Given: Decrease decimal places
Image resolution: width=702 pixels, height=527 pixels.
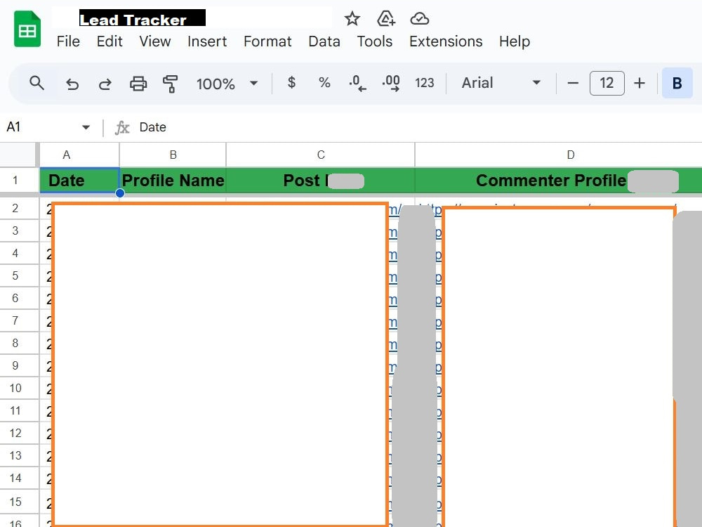Looking at the screenshot, I should point(357,83).
